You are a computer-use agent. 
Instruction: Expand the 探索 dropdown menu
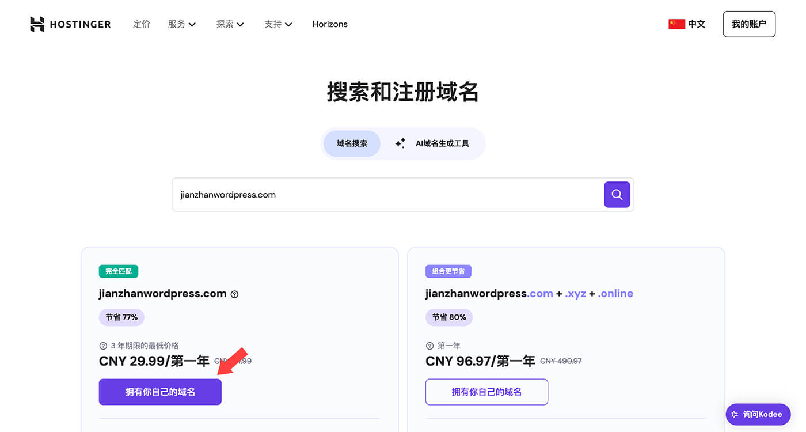[230, 24]
